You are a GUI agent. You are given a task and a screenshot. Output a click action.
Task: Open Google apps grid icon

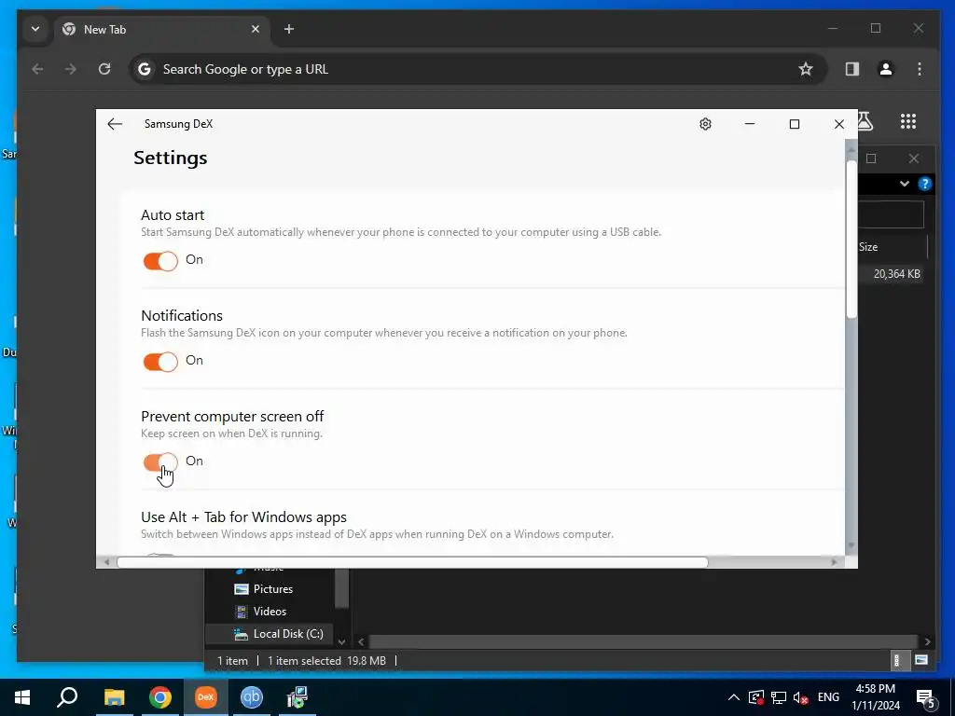pyautogui.click(x=908, y=121)
